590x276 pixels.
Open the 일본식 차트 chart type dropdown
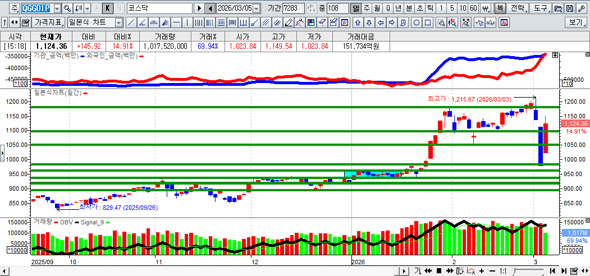(118, 23)
